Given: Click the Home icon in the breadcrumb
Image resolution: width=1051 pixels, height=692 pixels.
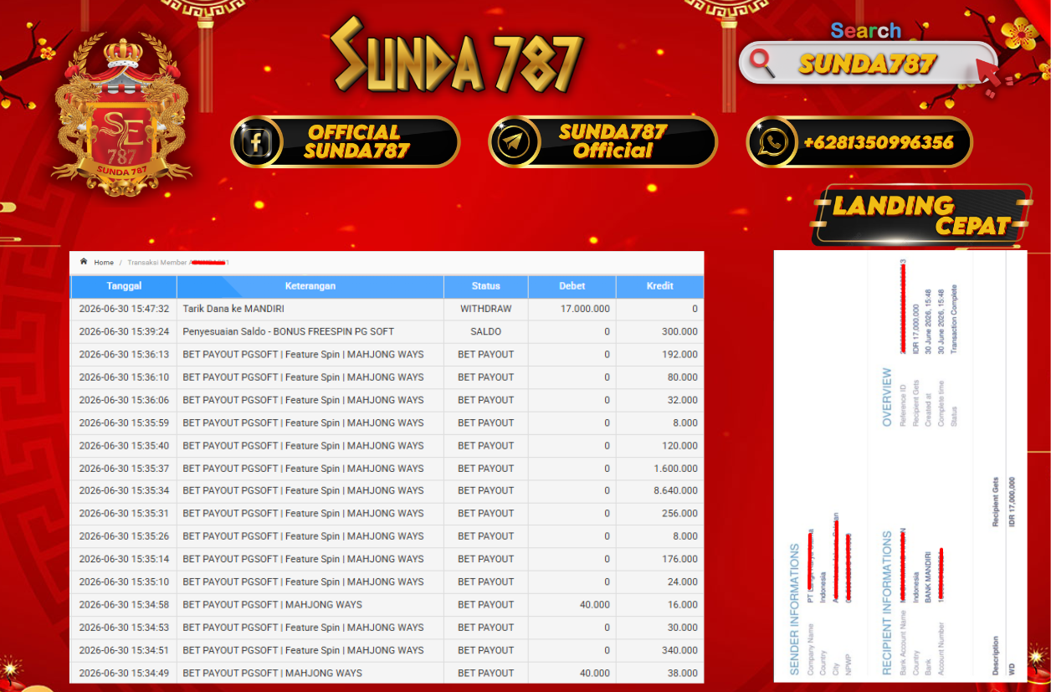Looking at the screenshot, I should point(84,261).
